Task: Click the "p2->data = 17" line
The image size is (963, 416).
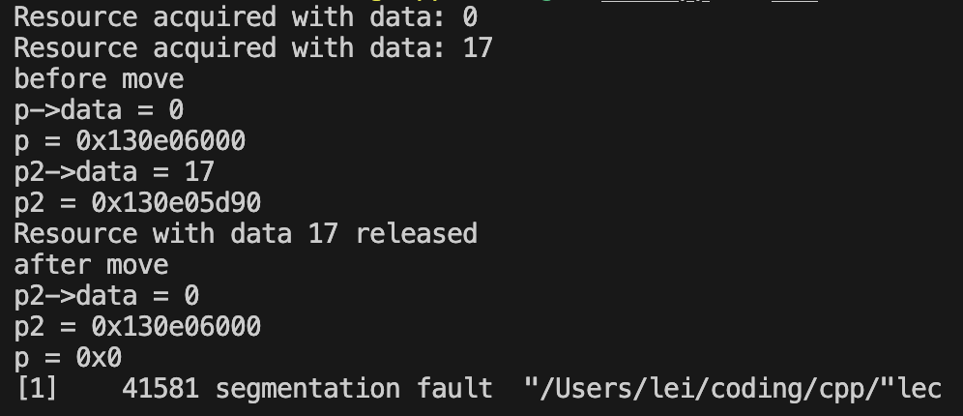Action: tap(114, 171)
